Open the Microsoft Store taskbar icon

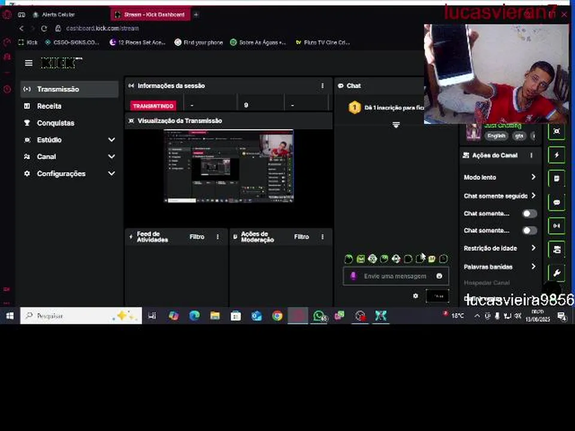click(235, 315)
